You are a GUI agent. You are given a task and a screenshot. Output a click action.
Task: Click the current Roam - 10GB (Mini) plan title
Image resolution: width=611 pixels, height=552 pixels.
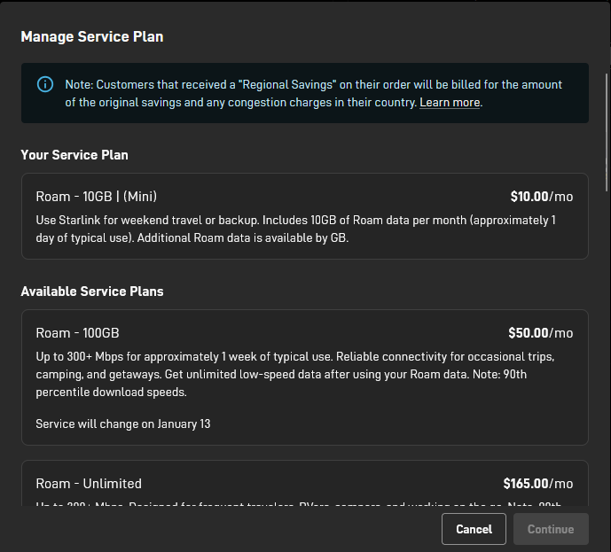click(x=96, y=197)
